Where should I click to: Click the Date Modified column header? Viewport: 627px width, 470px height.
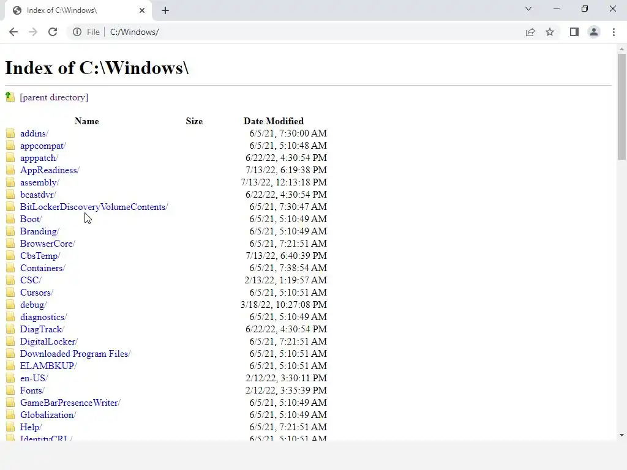274,121
